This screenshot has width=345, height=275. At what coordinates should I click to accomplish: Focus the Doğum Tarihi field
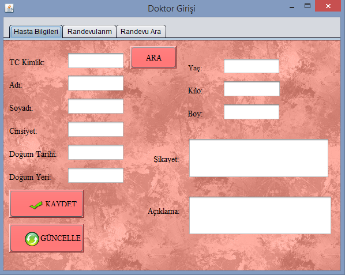point(96,152)
